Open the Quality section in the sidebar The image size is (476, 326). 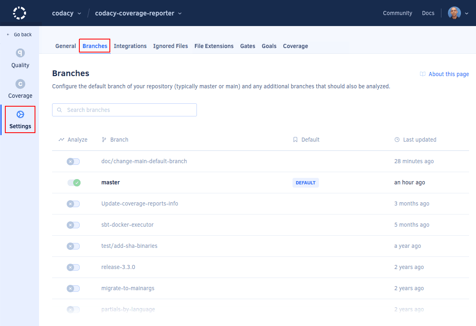click(x=20, y=58)
